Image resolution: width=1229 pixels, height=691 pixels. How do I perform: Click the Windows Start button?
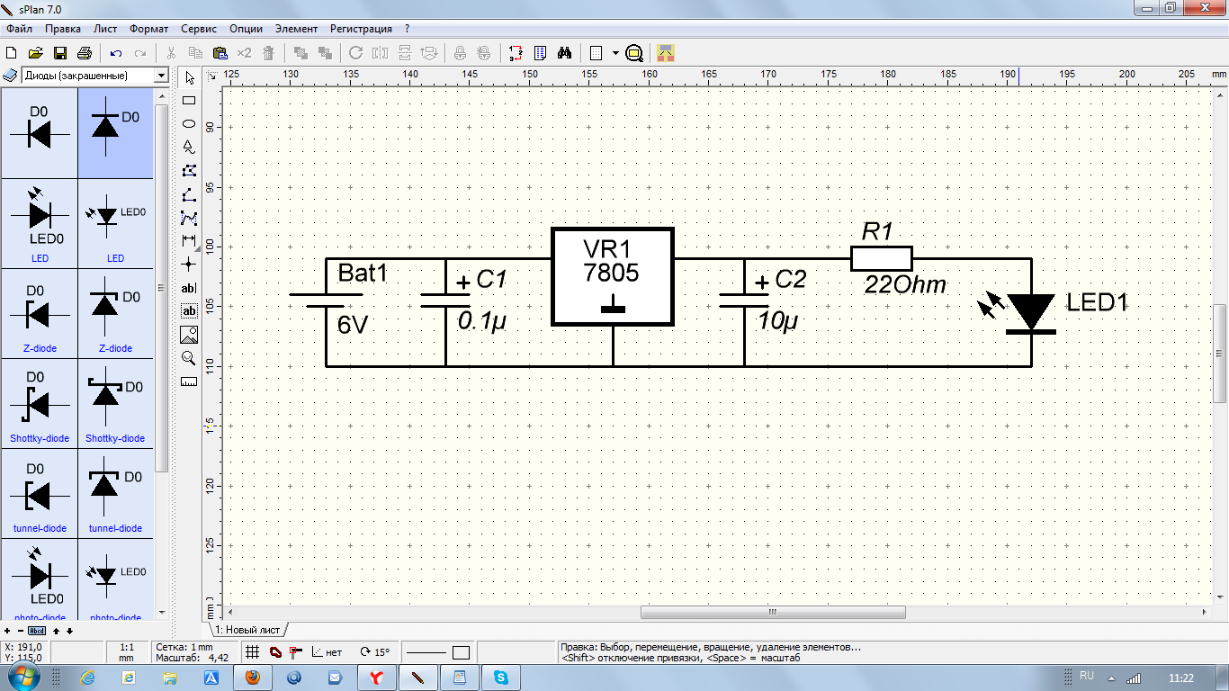tap(25, 677)
